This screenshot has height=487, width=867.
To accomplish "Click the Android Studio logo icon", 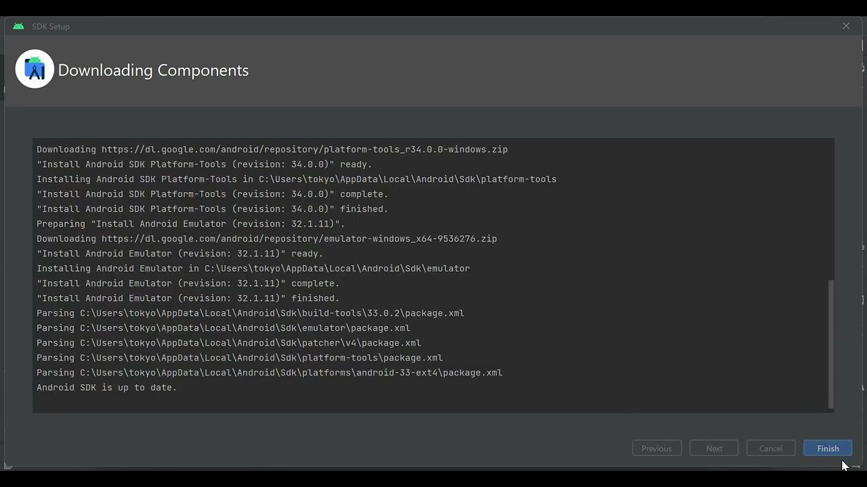I will tap(35, 69).
